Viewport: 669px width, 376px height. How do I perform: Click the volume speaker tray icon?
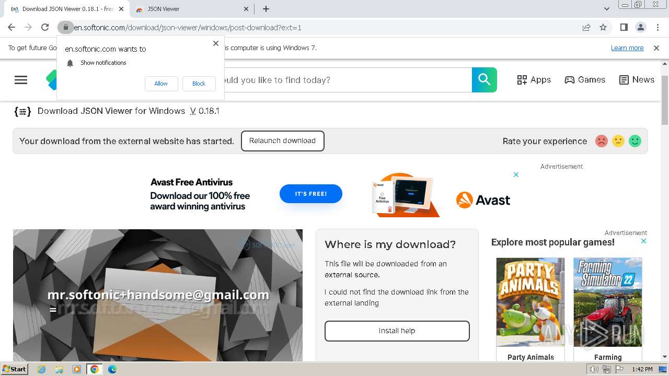tap(594, 369)
